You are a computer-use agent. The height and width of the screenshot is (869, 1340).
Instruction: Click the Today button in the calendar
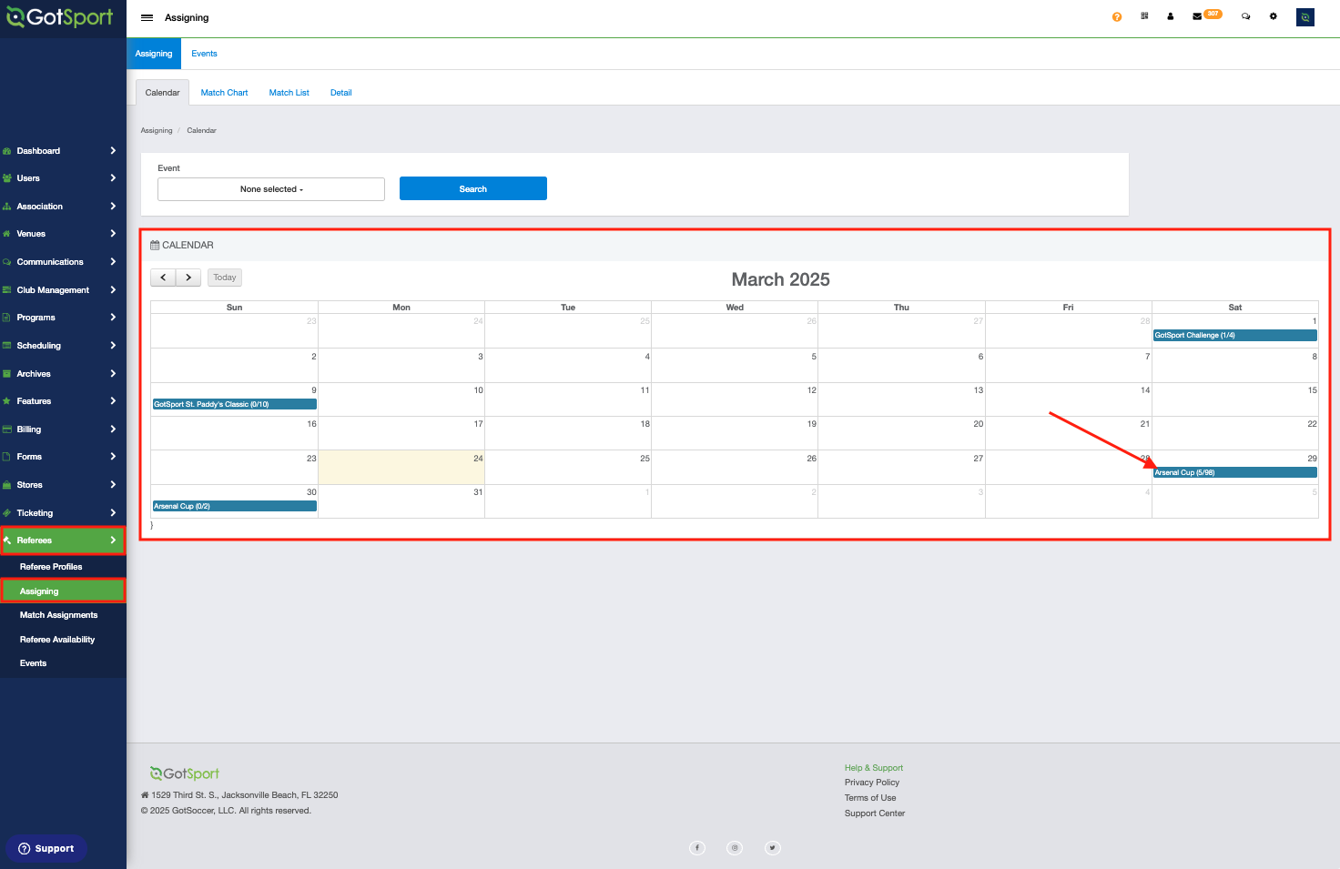[x=225, y=278]
